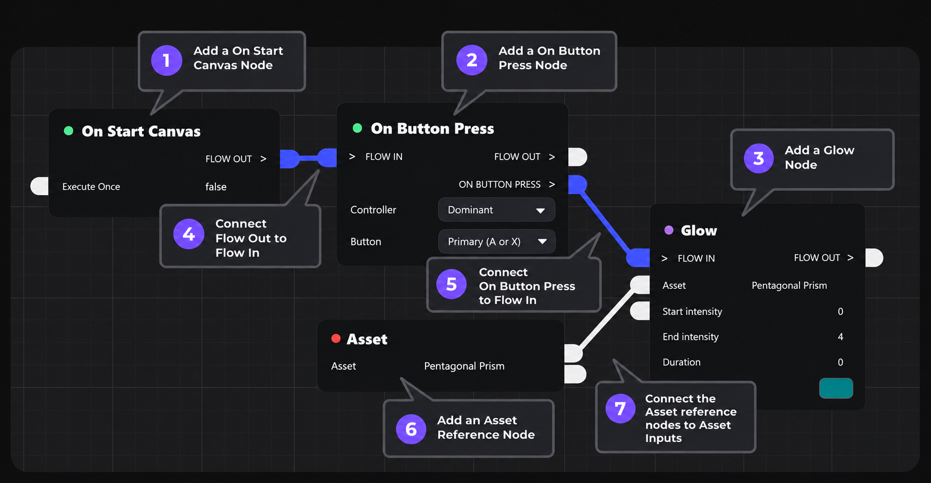The image size is (931, 483).
Task: Select the step 3 Add a Glow Node callout
Action: click(812, 159)
